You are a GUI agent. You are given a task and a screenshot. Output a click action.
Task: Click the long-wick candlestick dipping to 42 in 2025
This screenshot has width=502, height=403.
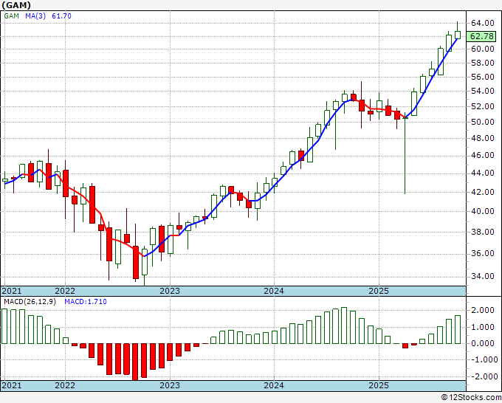coord(405,154)
